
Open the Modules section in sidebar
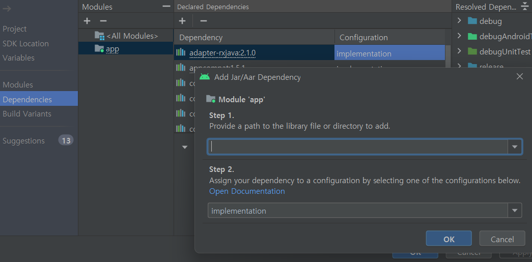(x=18, y=85)
